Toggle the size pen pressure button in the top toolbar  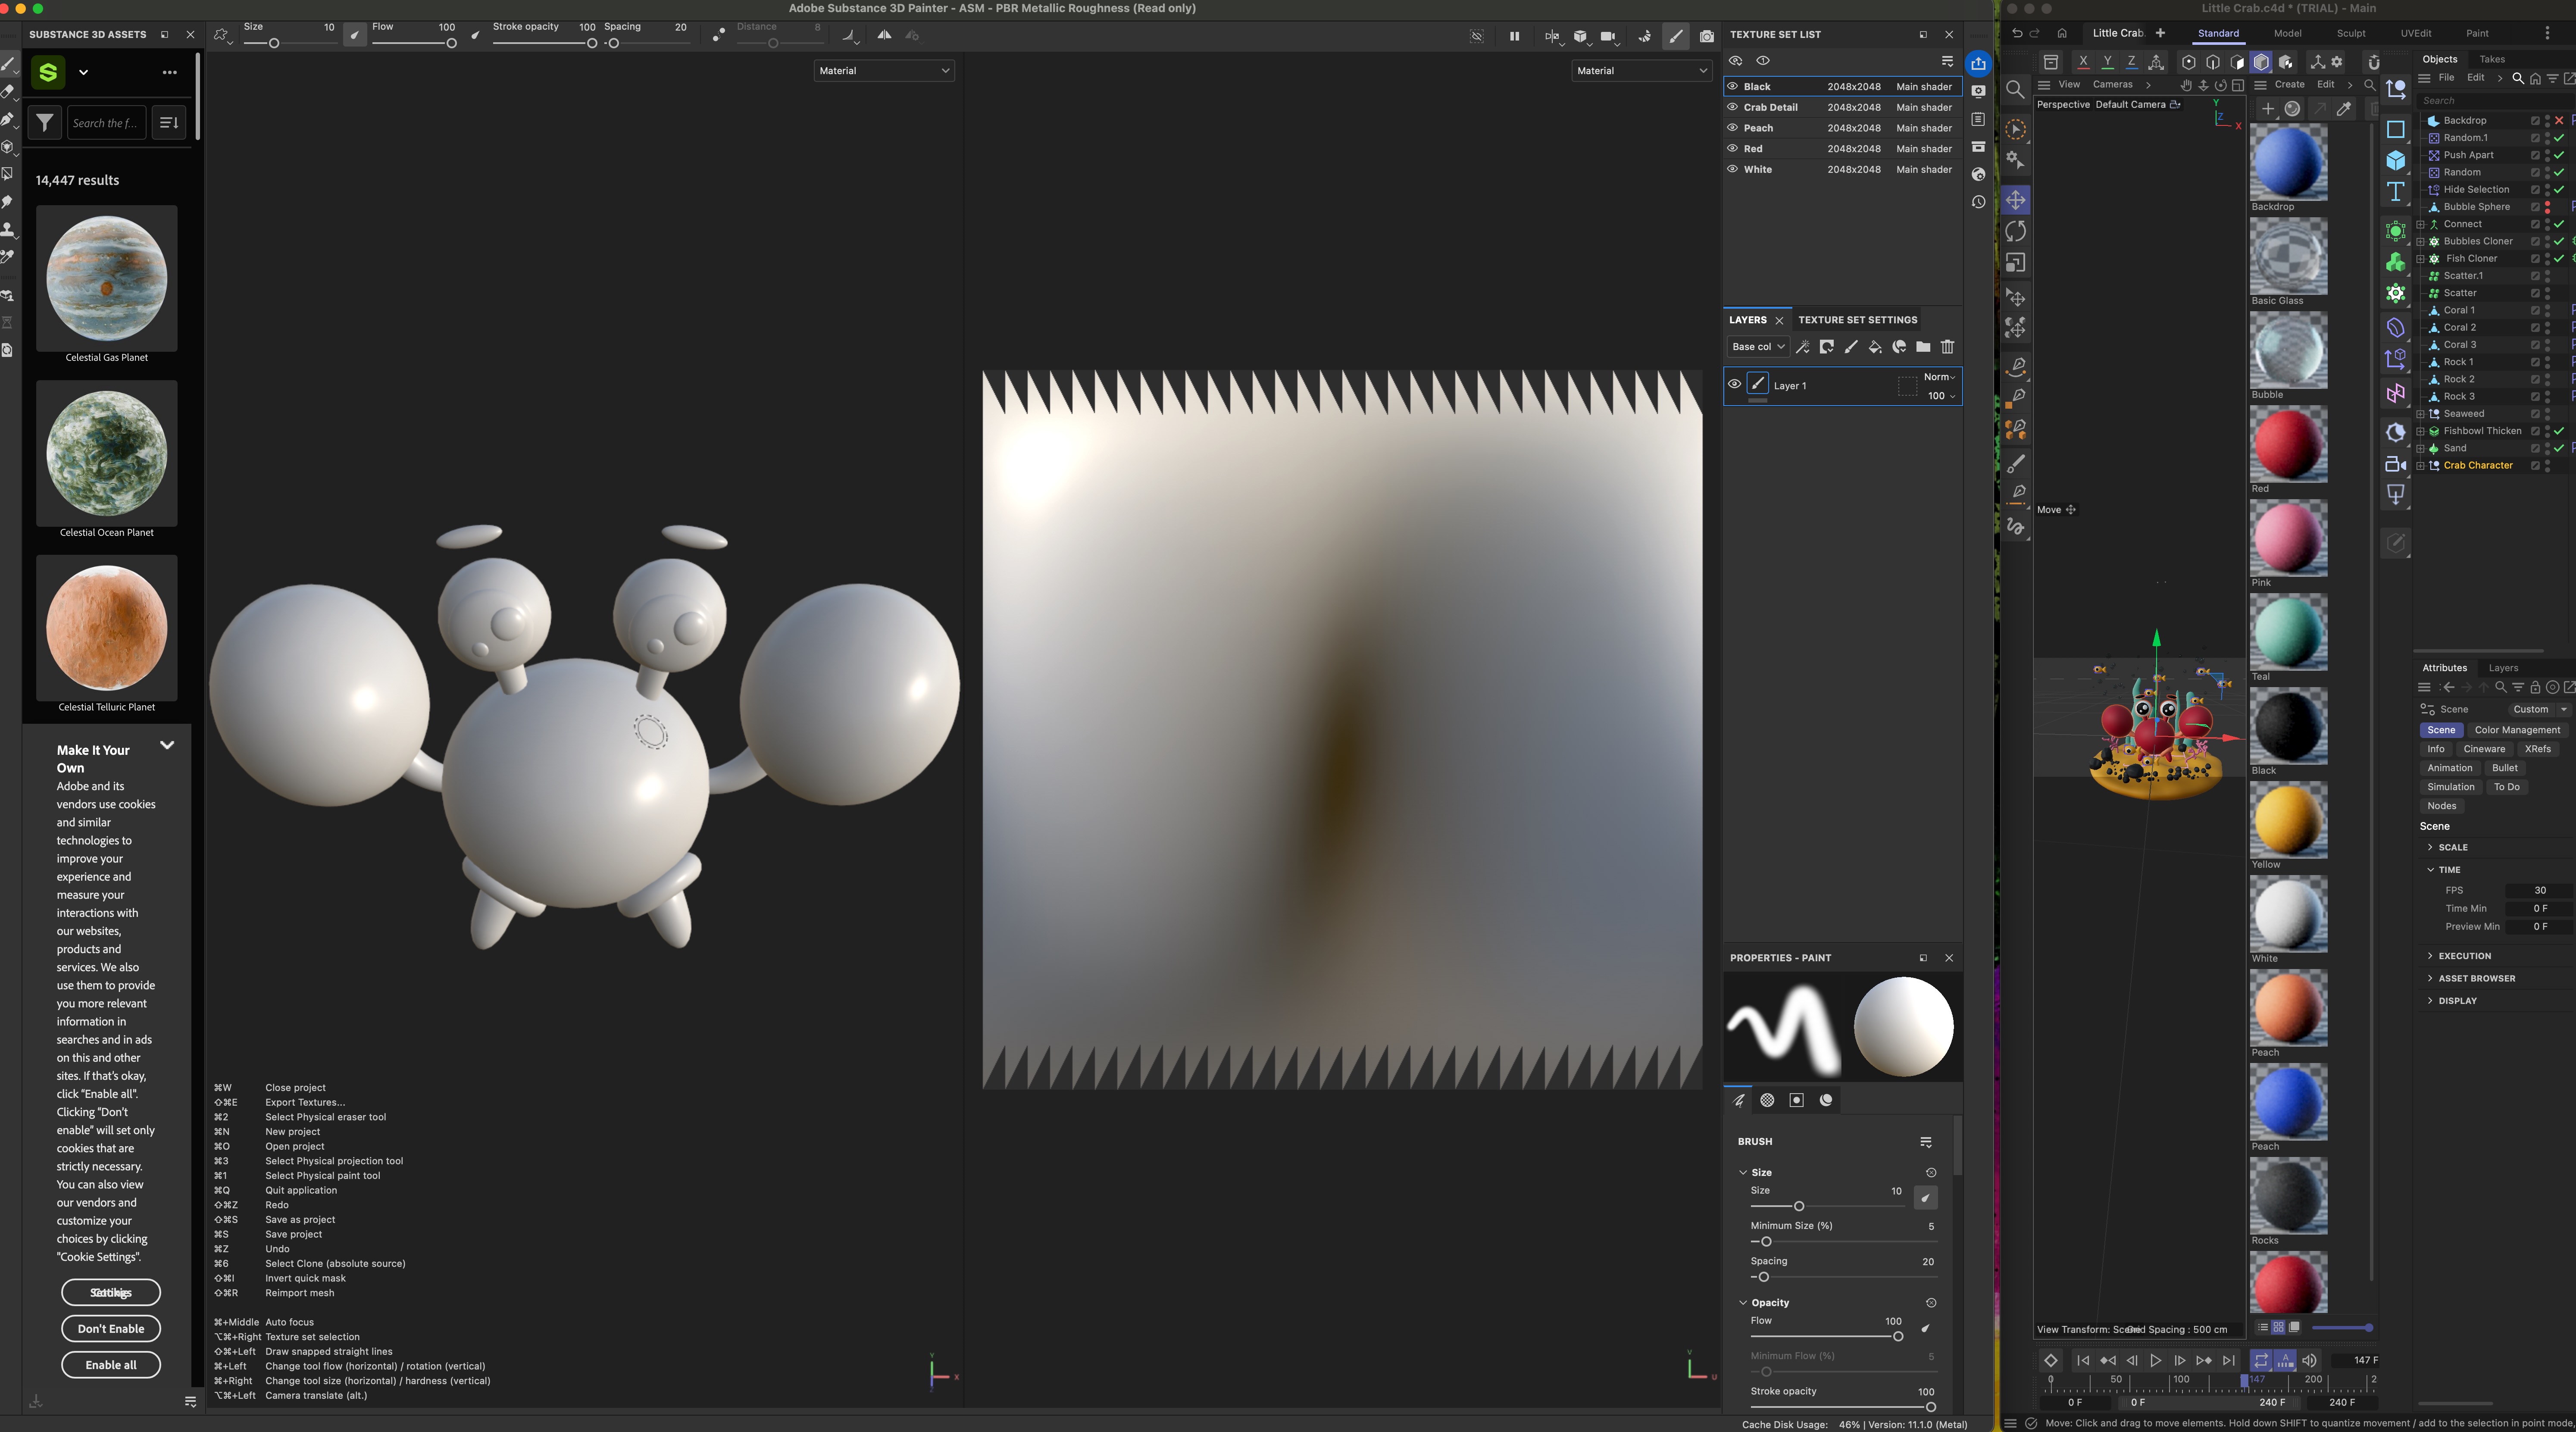pyautogui.click(x=355, y=35)
